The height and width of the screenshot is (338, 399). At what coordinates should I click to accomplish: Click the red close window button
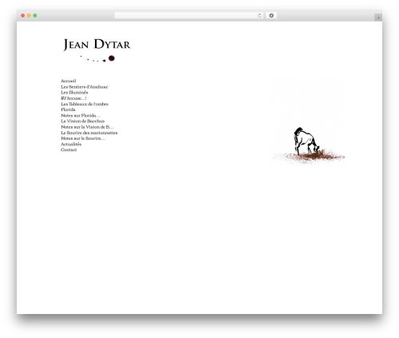pos(23,16)
